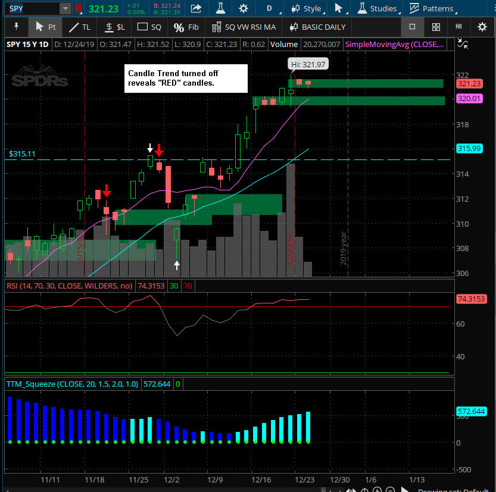Switch to single chart layout view
This screenshot has height=492, width=496.
pos(412,27)
